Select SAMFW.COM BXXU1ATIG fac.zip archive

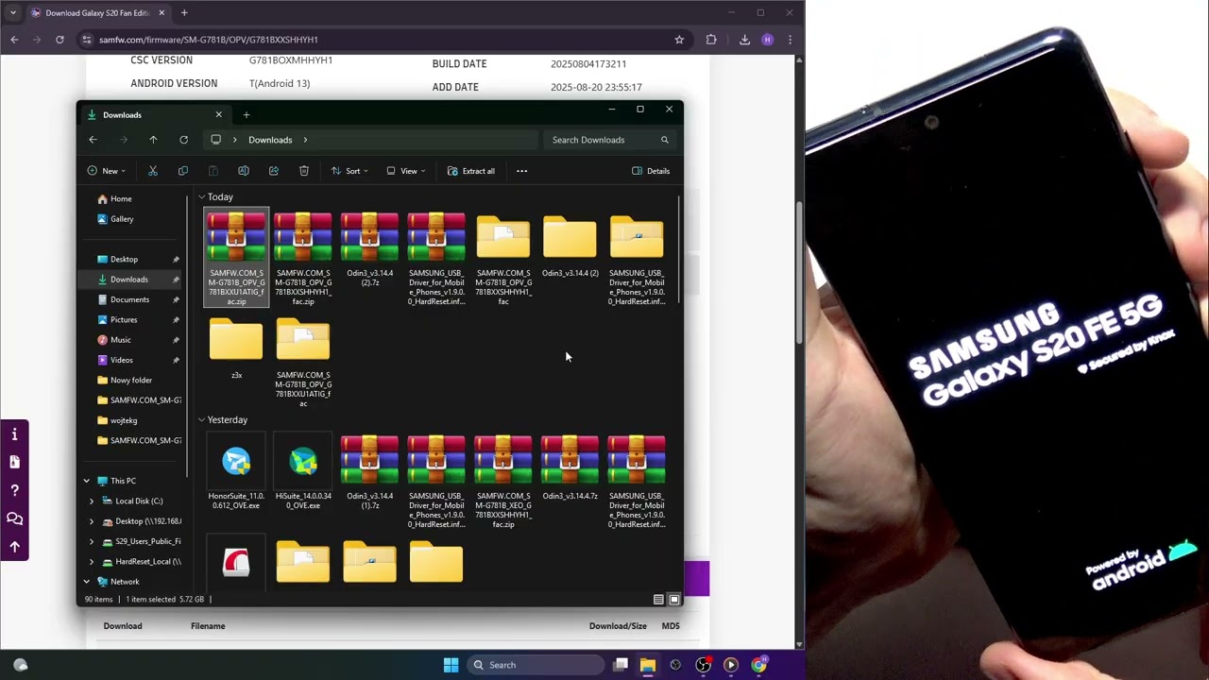[236, 258]
